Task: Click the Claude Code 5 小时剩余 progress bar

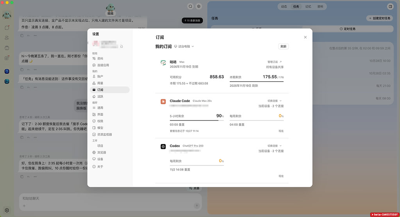Action: point(197,120)
